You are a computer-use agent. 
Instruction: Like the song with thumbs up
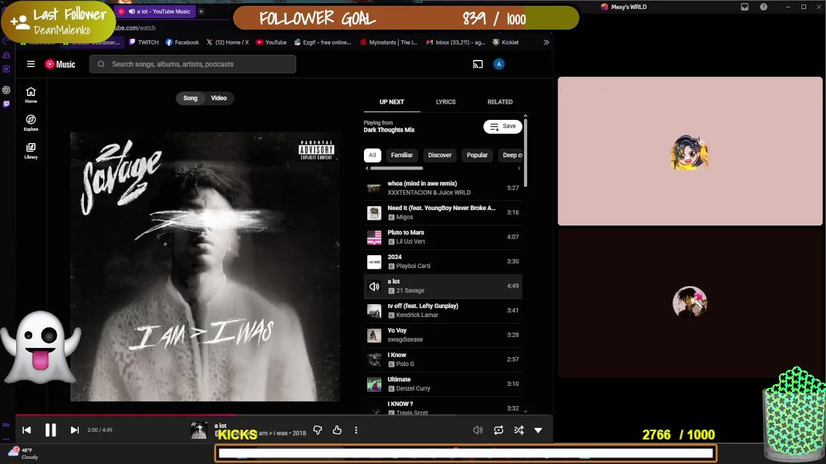tap(337, 430)
